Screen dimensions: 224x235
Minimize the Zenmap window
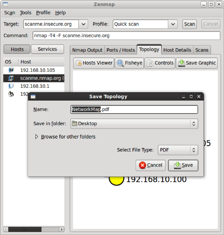[203, 4]
